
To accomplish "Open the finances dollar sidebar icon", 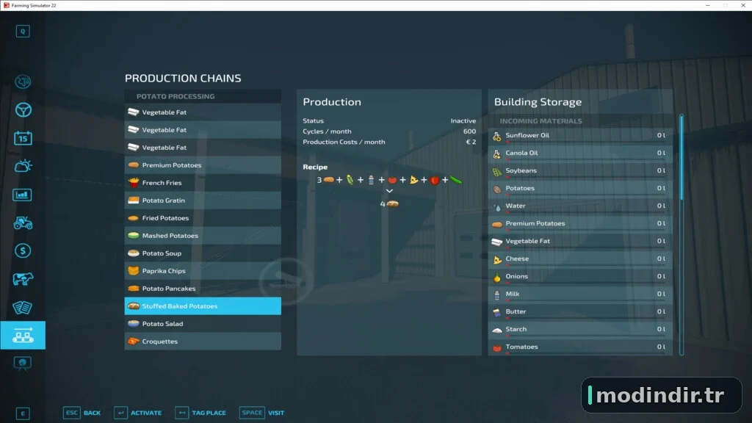I will pyautogui.click(x=23, y=251).
